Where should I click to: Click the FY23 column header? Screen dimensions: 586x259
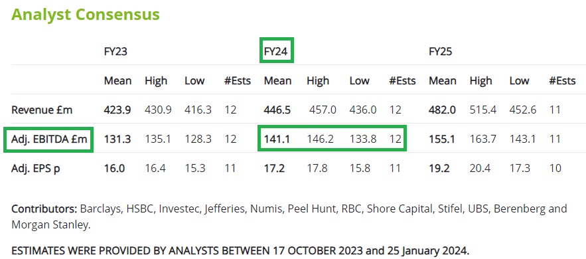coord(115,51)
